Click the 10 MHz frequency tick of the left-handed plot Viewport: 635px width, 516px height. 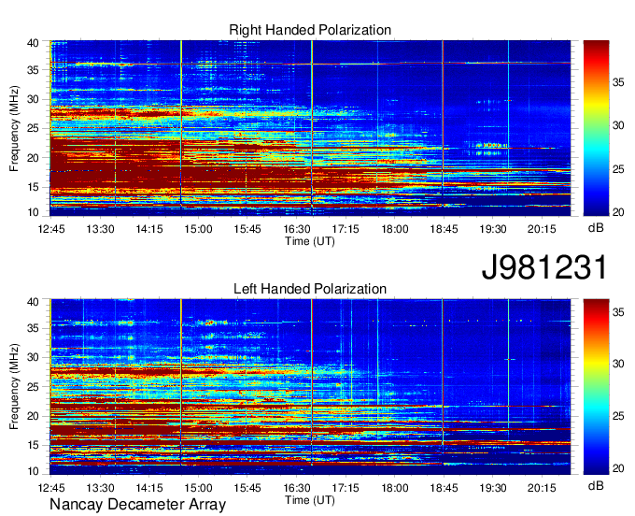33,471
